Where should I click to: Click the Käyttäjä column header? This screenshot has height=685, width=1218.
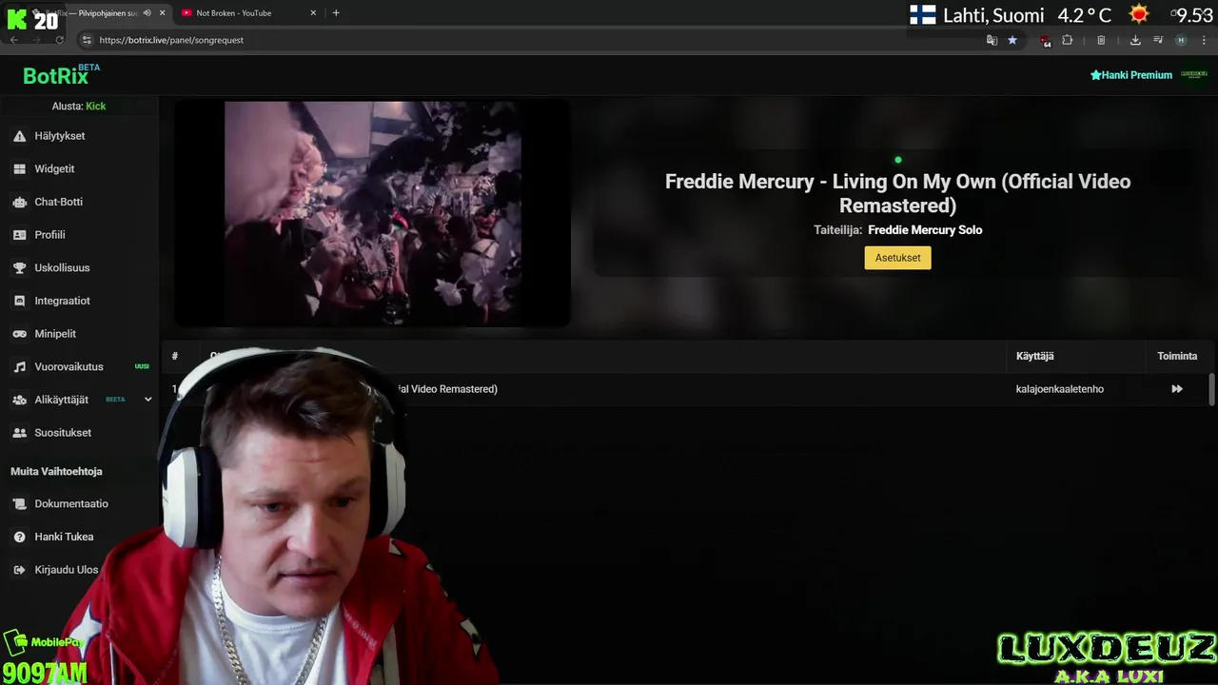point(1034,356)
